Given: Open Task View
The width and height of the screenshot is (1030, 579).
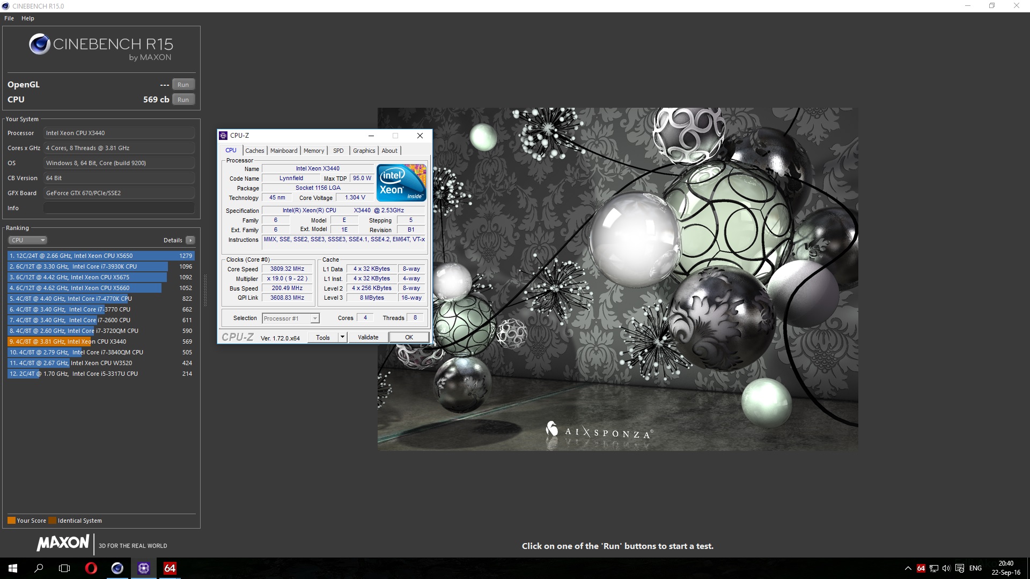Looking at the screenshot, I should point(64,568).
